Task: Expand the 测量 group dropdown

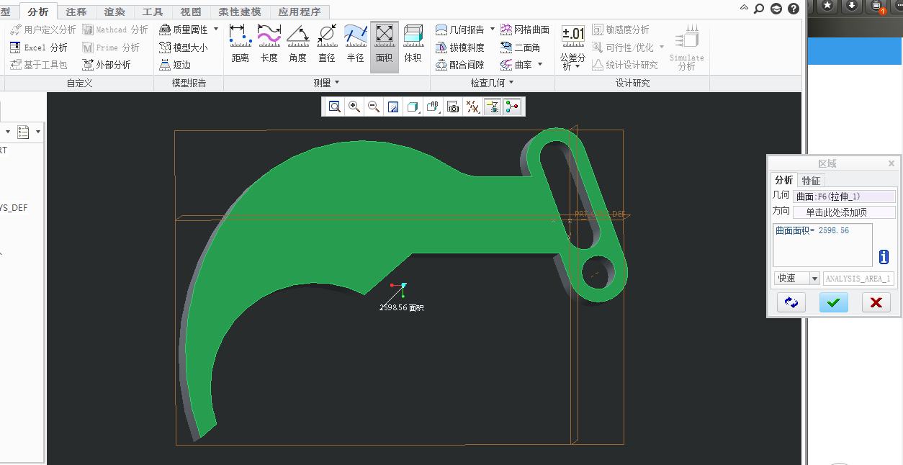Action: tap(336, 83)
